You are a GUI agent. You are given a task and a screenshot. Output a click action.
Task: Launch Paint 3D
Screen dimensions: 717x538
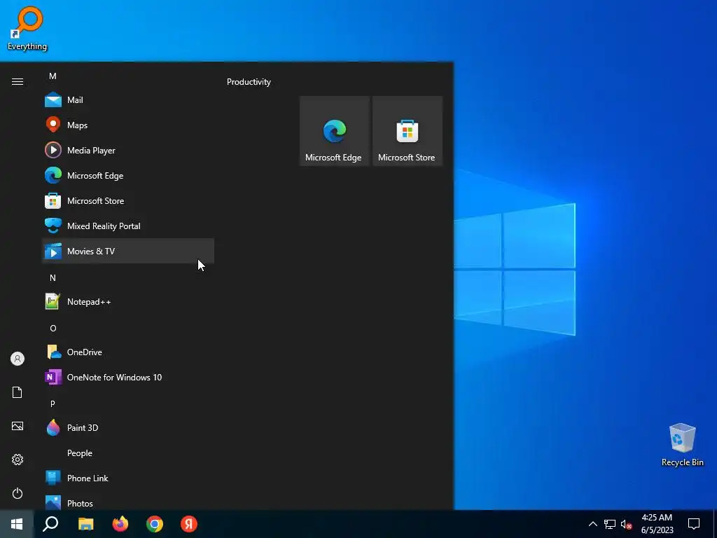point(128,427)
